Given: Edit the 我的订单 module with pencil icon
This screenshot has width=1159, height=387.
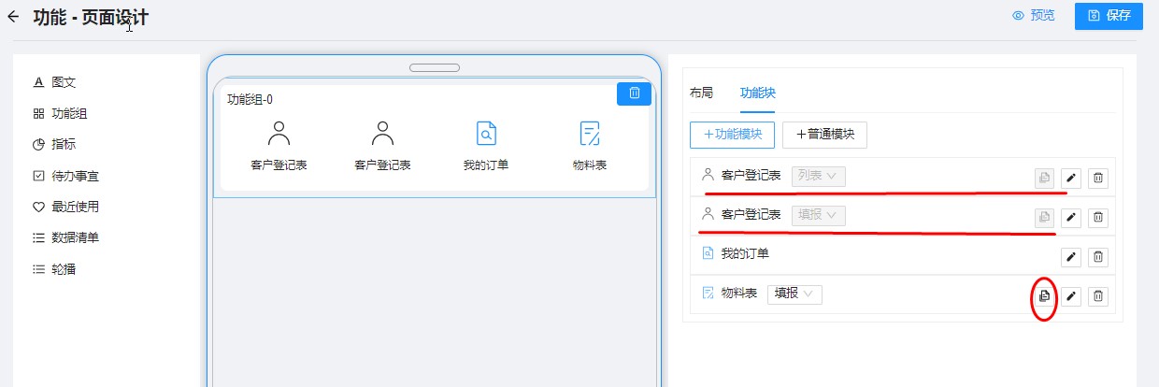Looking at the screenshot, I should point(1071,257).
